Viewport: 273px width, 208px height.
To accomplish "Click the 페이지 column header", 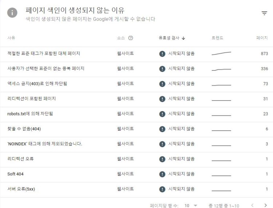I will click(262, 38).
